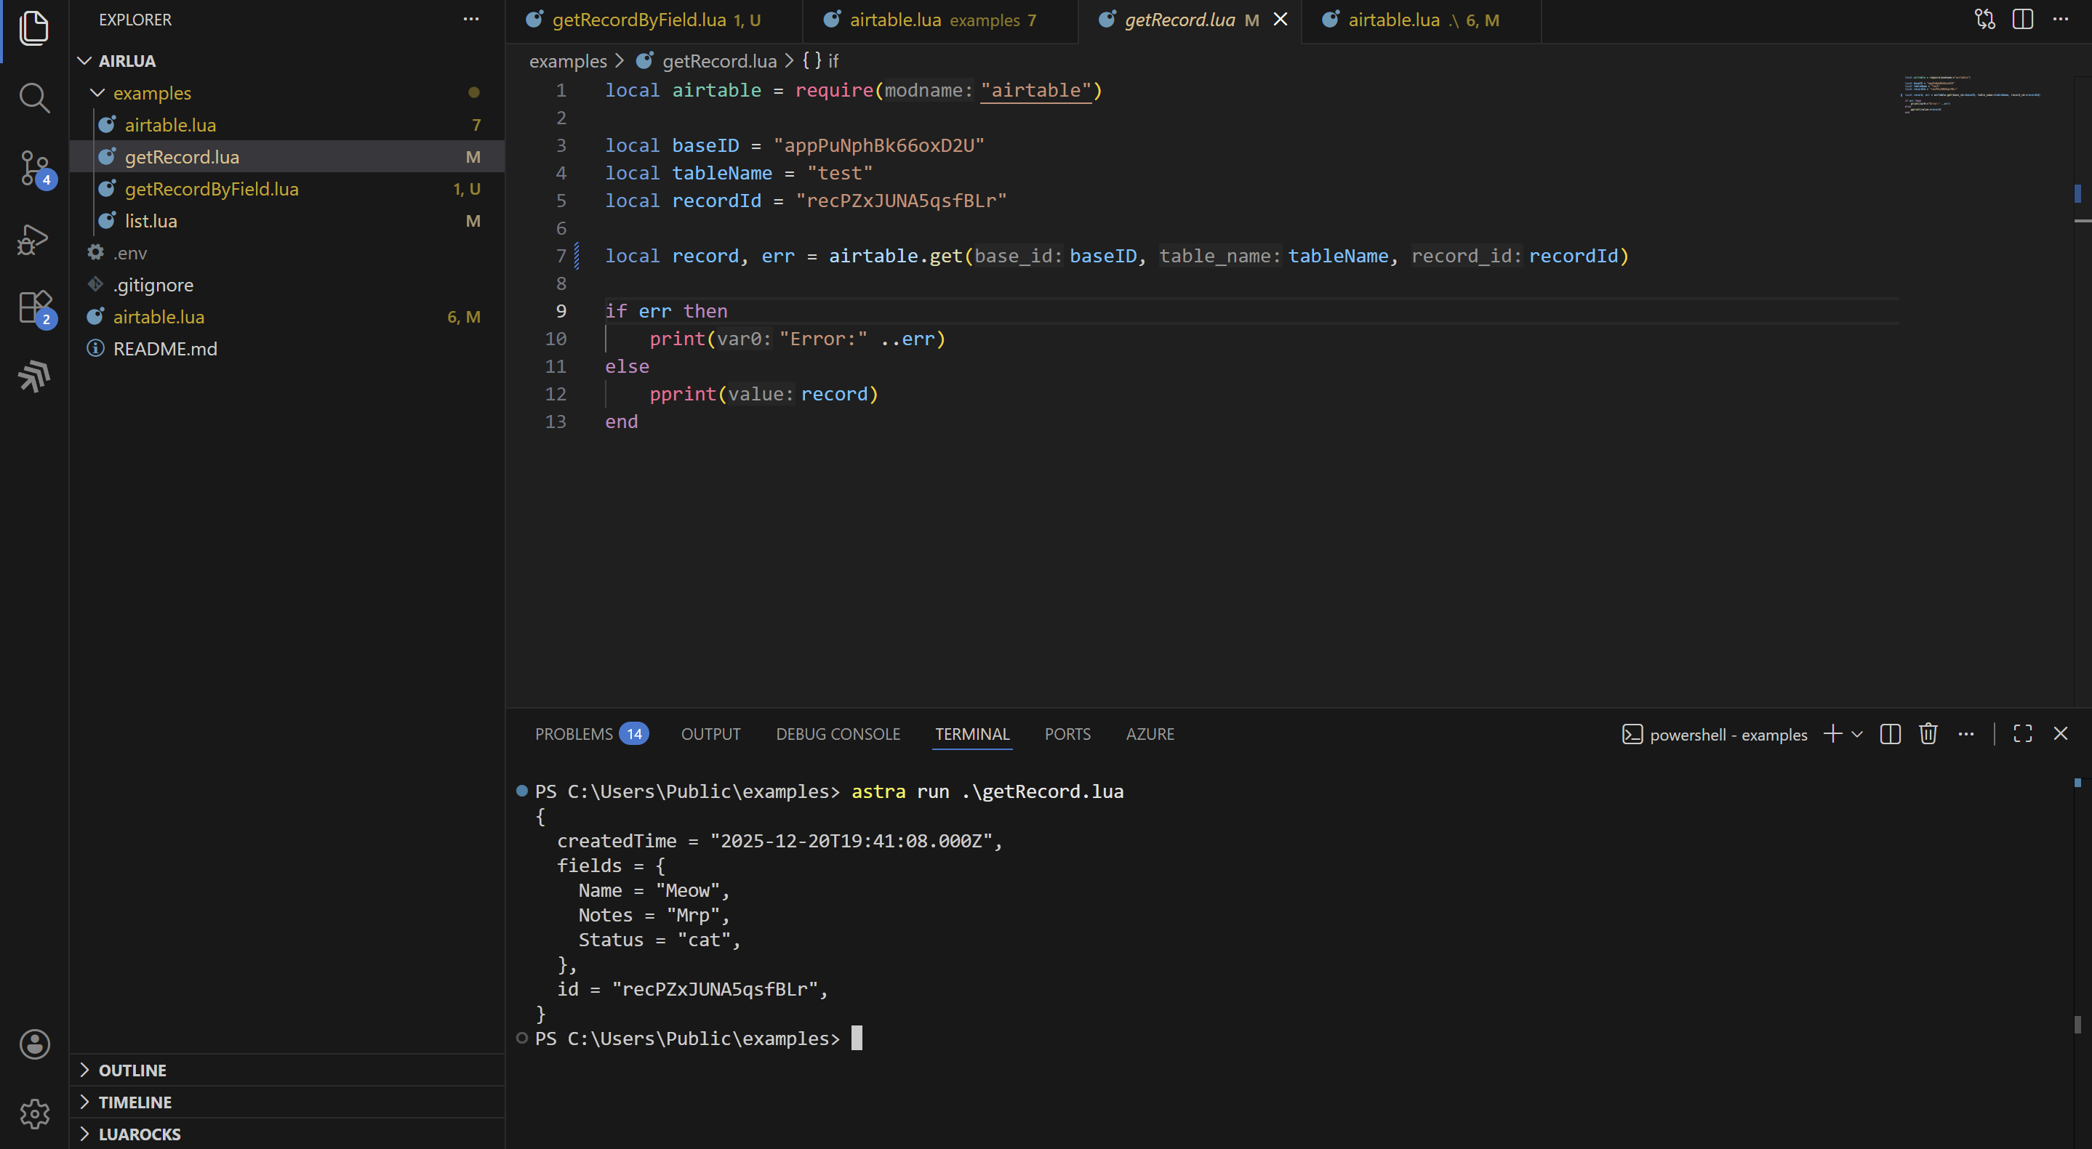Toggle maximized terminal panel size

pyautogui.click(x=2022, y=734)
